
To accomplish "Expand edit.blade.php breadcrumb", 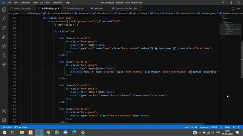I will [33, 14].
